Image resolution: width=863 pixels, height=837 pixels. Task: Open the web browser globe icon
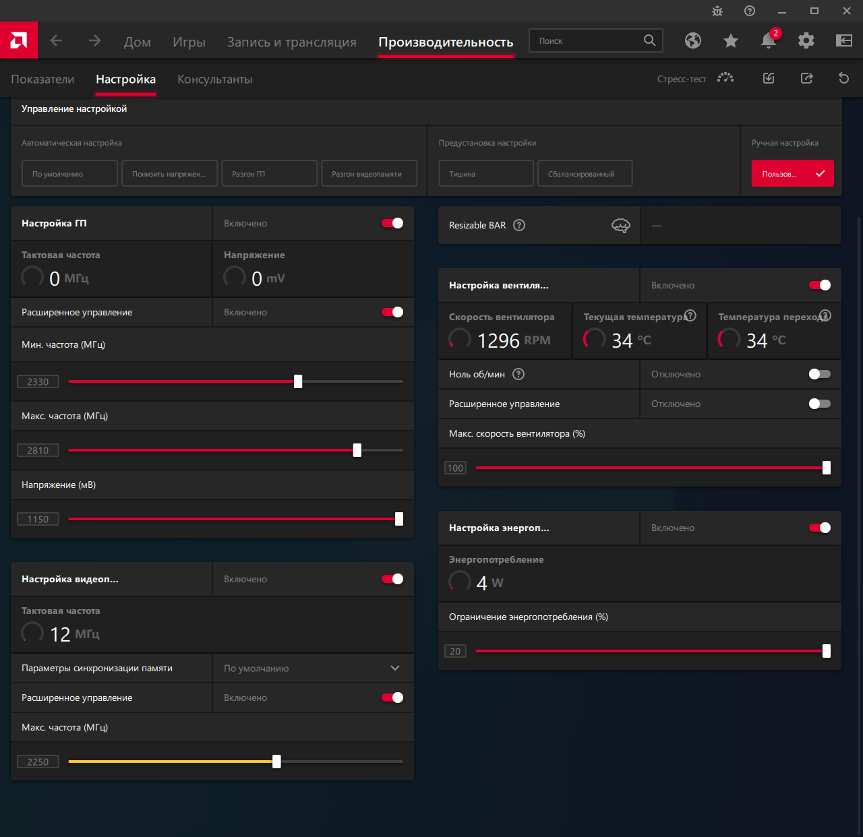[692, 41]
